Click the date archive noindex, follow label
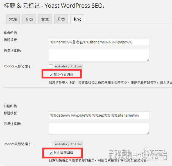This screenshot has width=172, height=166. 68,144
